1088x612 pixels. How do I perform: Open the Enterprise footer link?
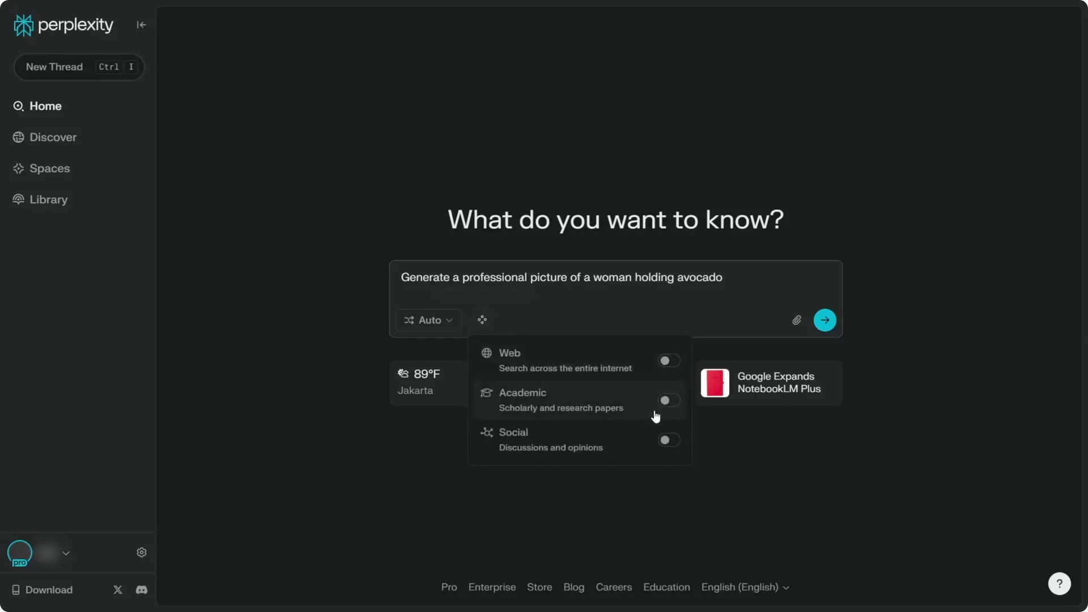tap(492, 588)
